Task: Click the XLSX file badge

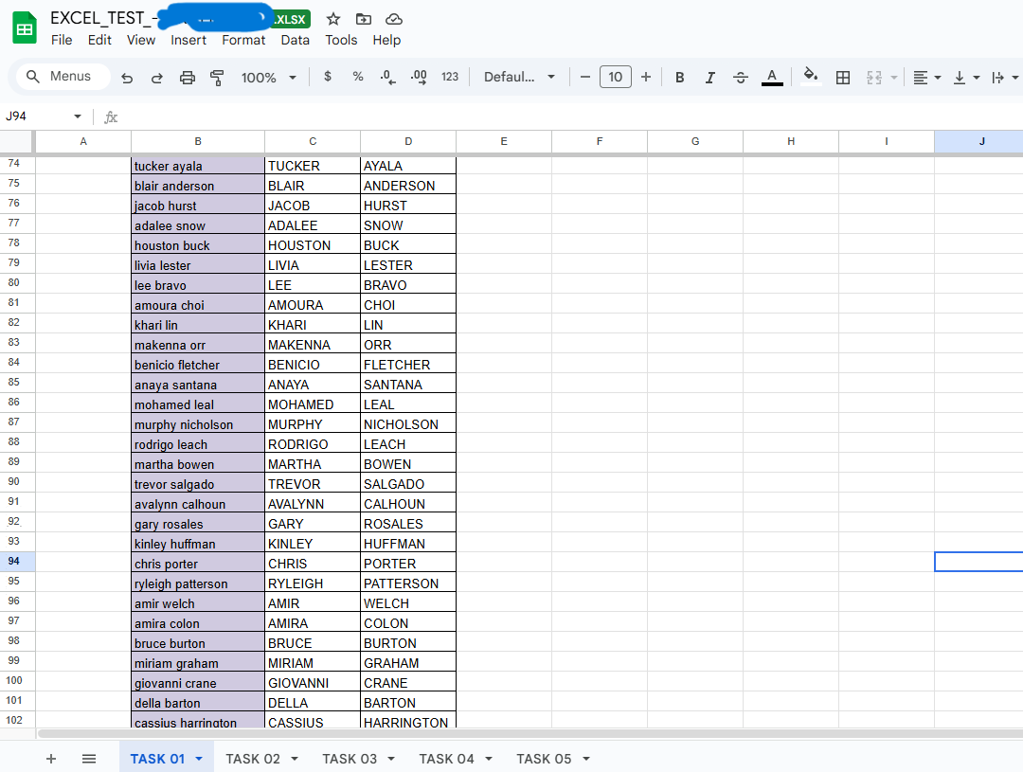Action: [291, 19]
